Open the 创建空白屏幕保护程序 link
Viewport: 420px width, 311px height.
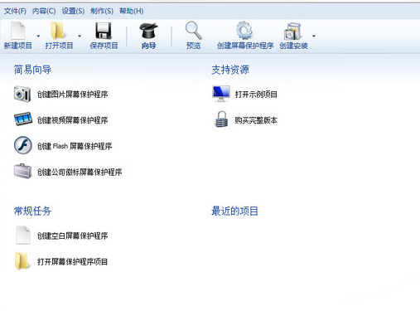point(73,236)
